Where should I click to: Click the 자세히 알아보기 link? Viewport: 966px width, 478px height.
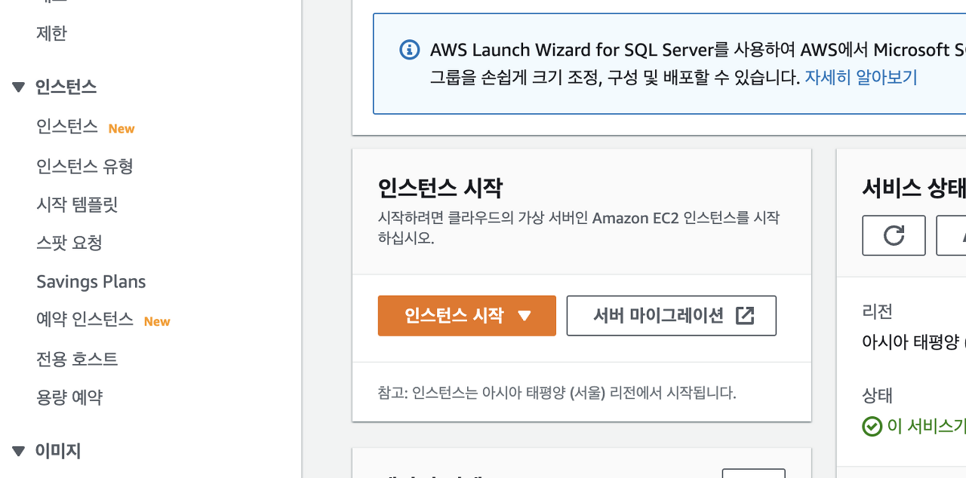[861, 77]
